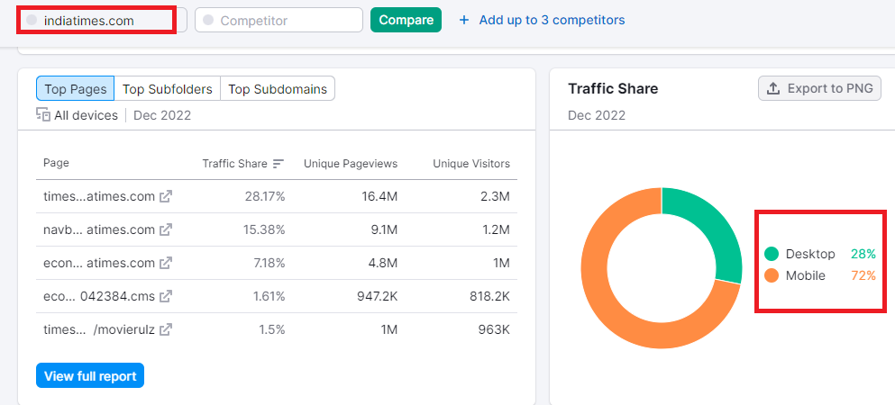Open the times...atimes.com page link

99,196
